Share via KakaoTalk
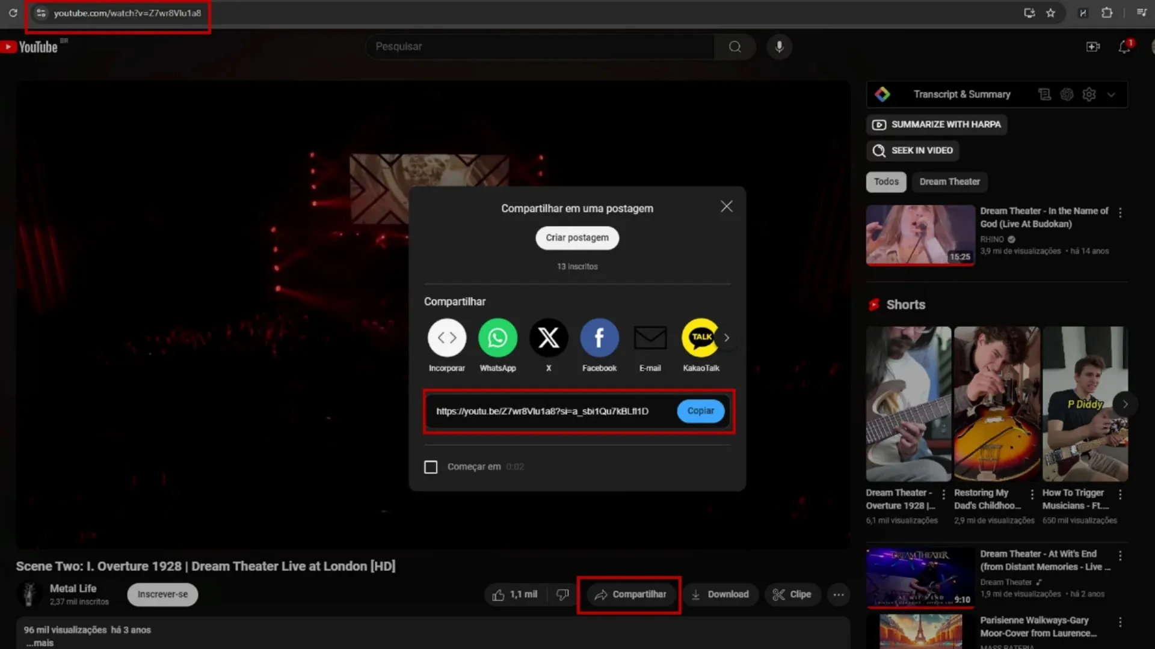The height and width of the screenshot is (649, 1155). pos(701,337)
